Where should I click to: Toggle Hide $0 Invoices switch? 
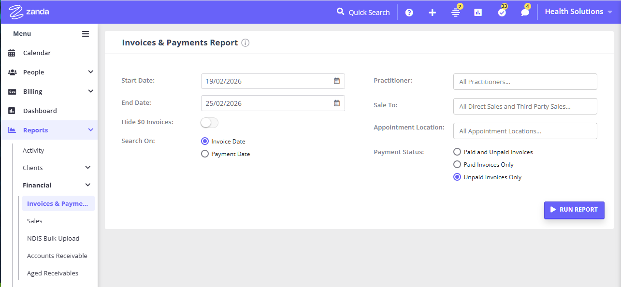coord(210,123)
